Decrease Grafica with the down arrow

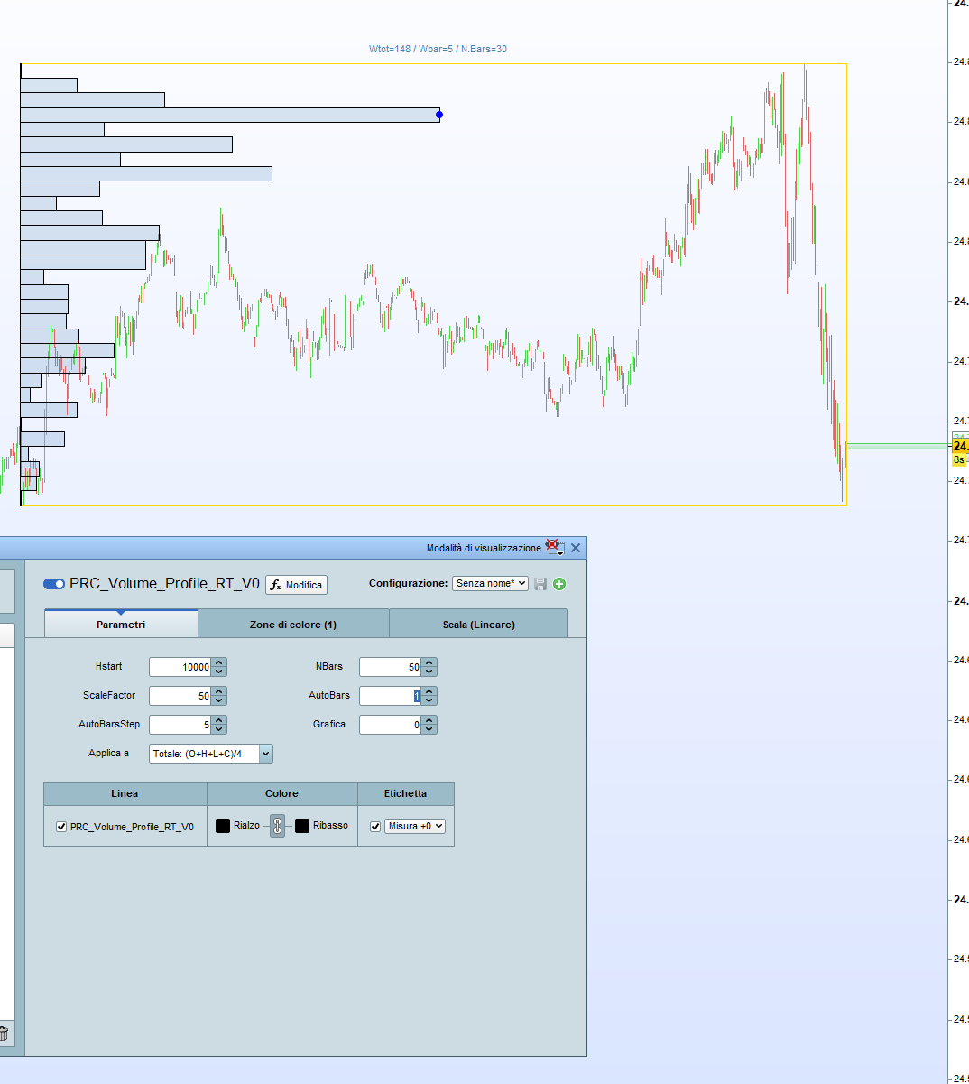click(429, 729)
